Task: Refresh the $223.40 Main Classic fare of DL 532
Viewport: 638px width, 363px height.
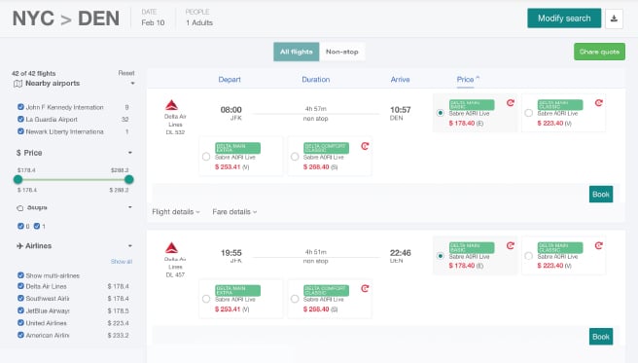Action: [x=598, y=103]
